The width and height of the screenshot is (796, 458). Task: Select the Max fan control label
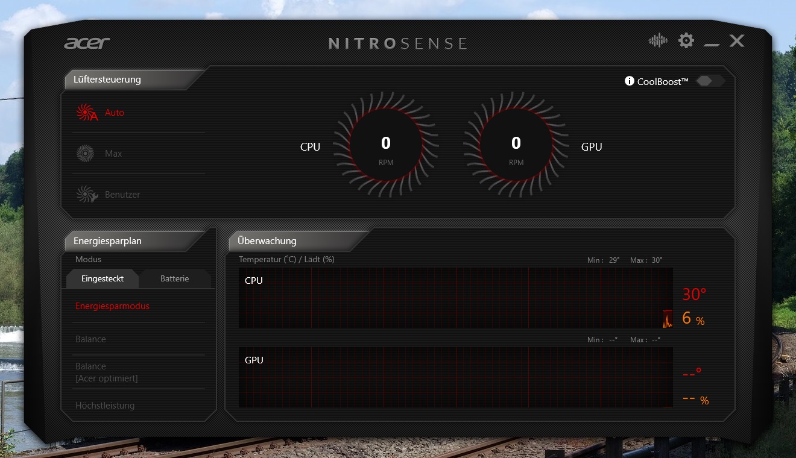pyautogui.click(x=113, y=154)
